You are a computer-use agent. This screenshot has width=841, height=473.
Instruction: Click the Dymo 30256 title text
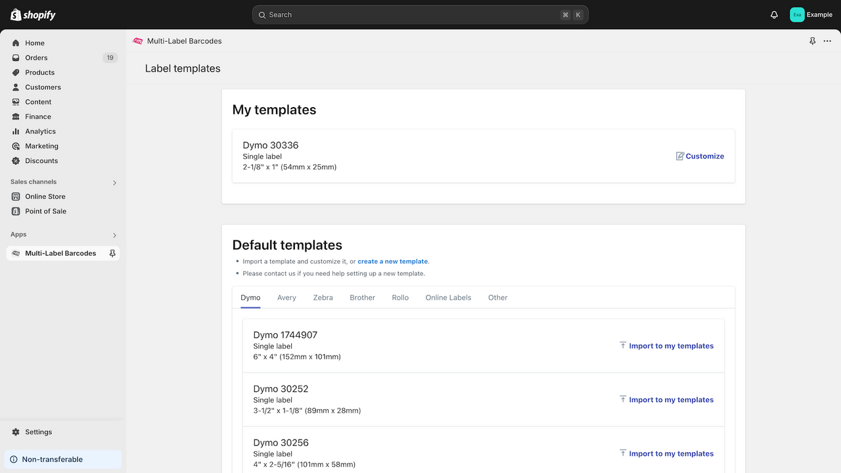[281, 443]
